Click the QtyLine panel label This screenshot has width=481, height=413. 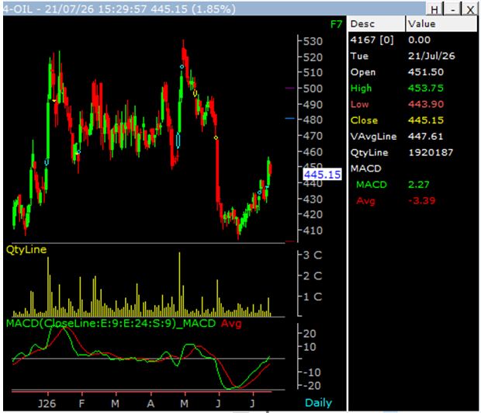tap(26, 249)
